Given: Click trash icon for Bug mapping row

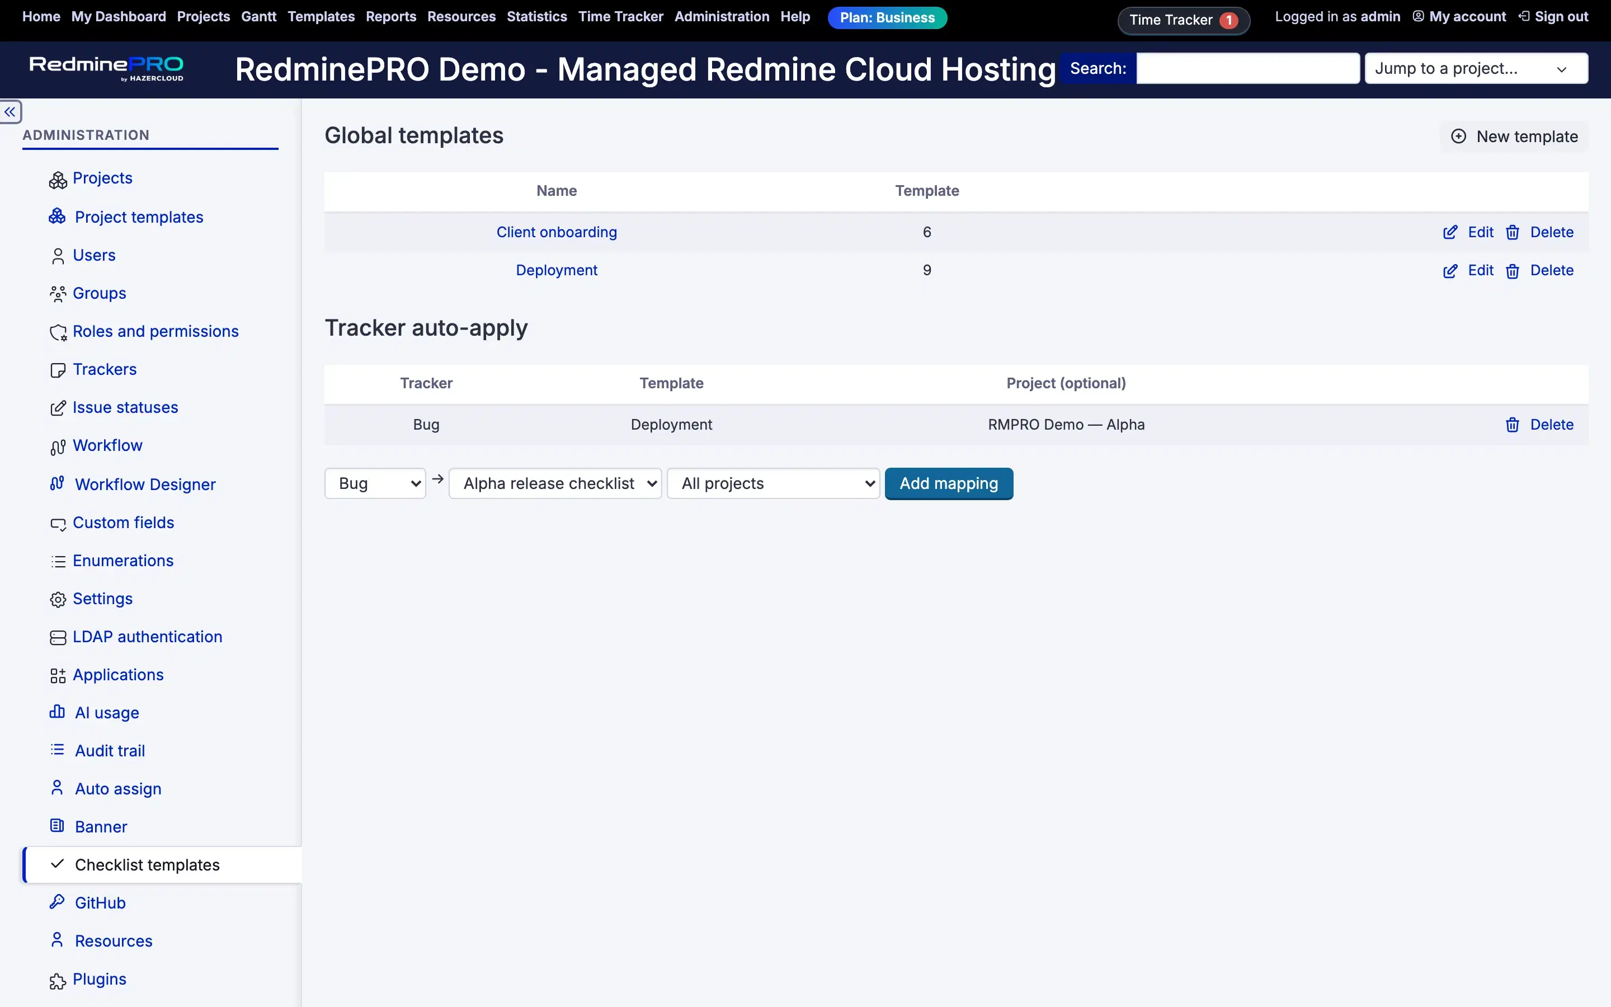Looking at the screenshot, I should click(x=1513, y=425).
